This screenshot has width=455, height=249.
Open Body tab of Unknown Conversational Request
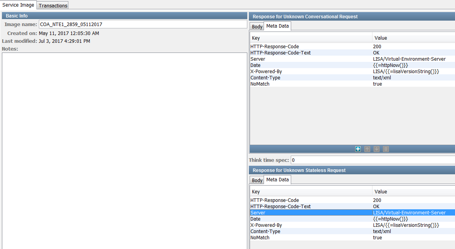[x=257, y=26]
